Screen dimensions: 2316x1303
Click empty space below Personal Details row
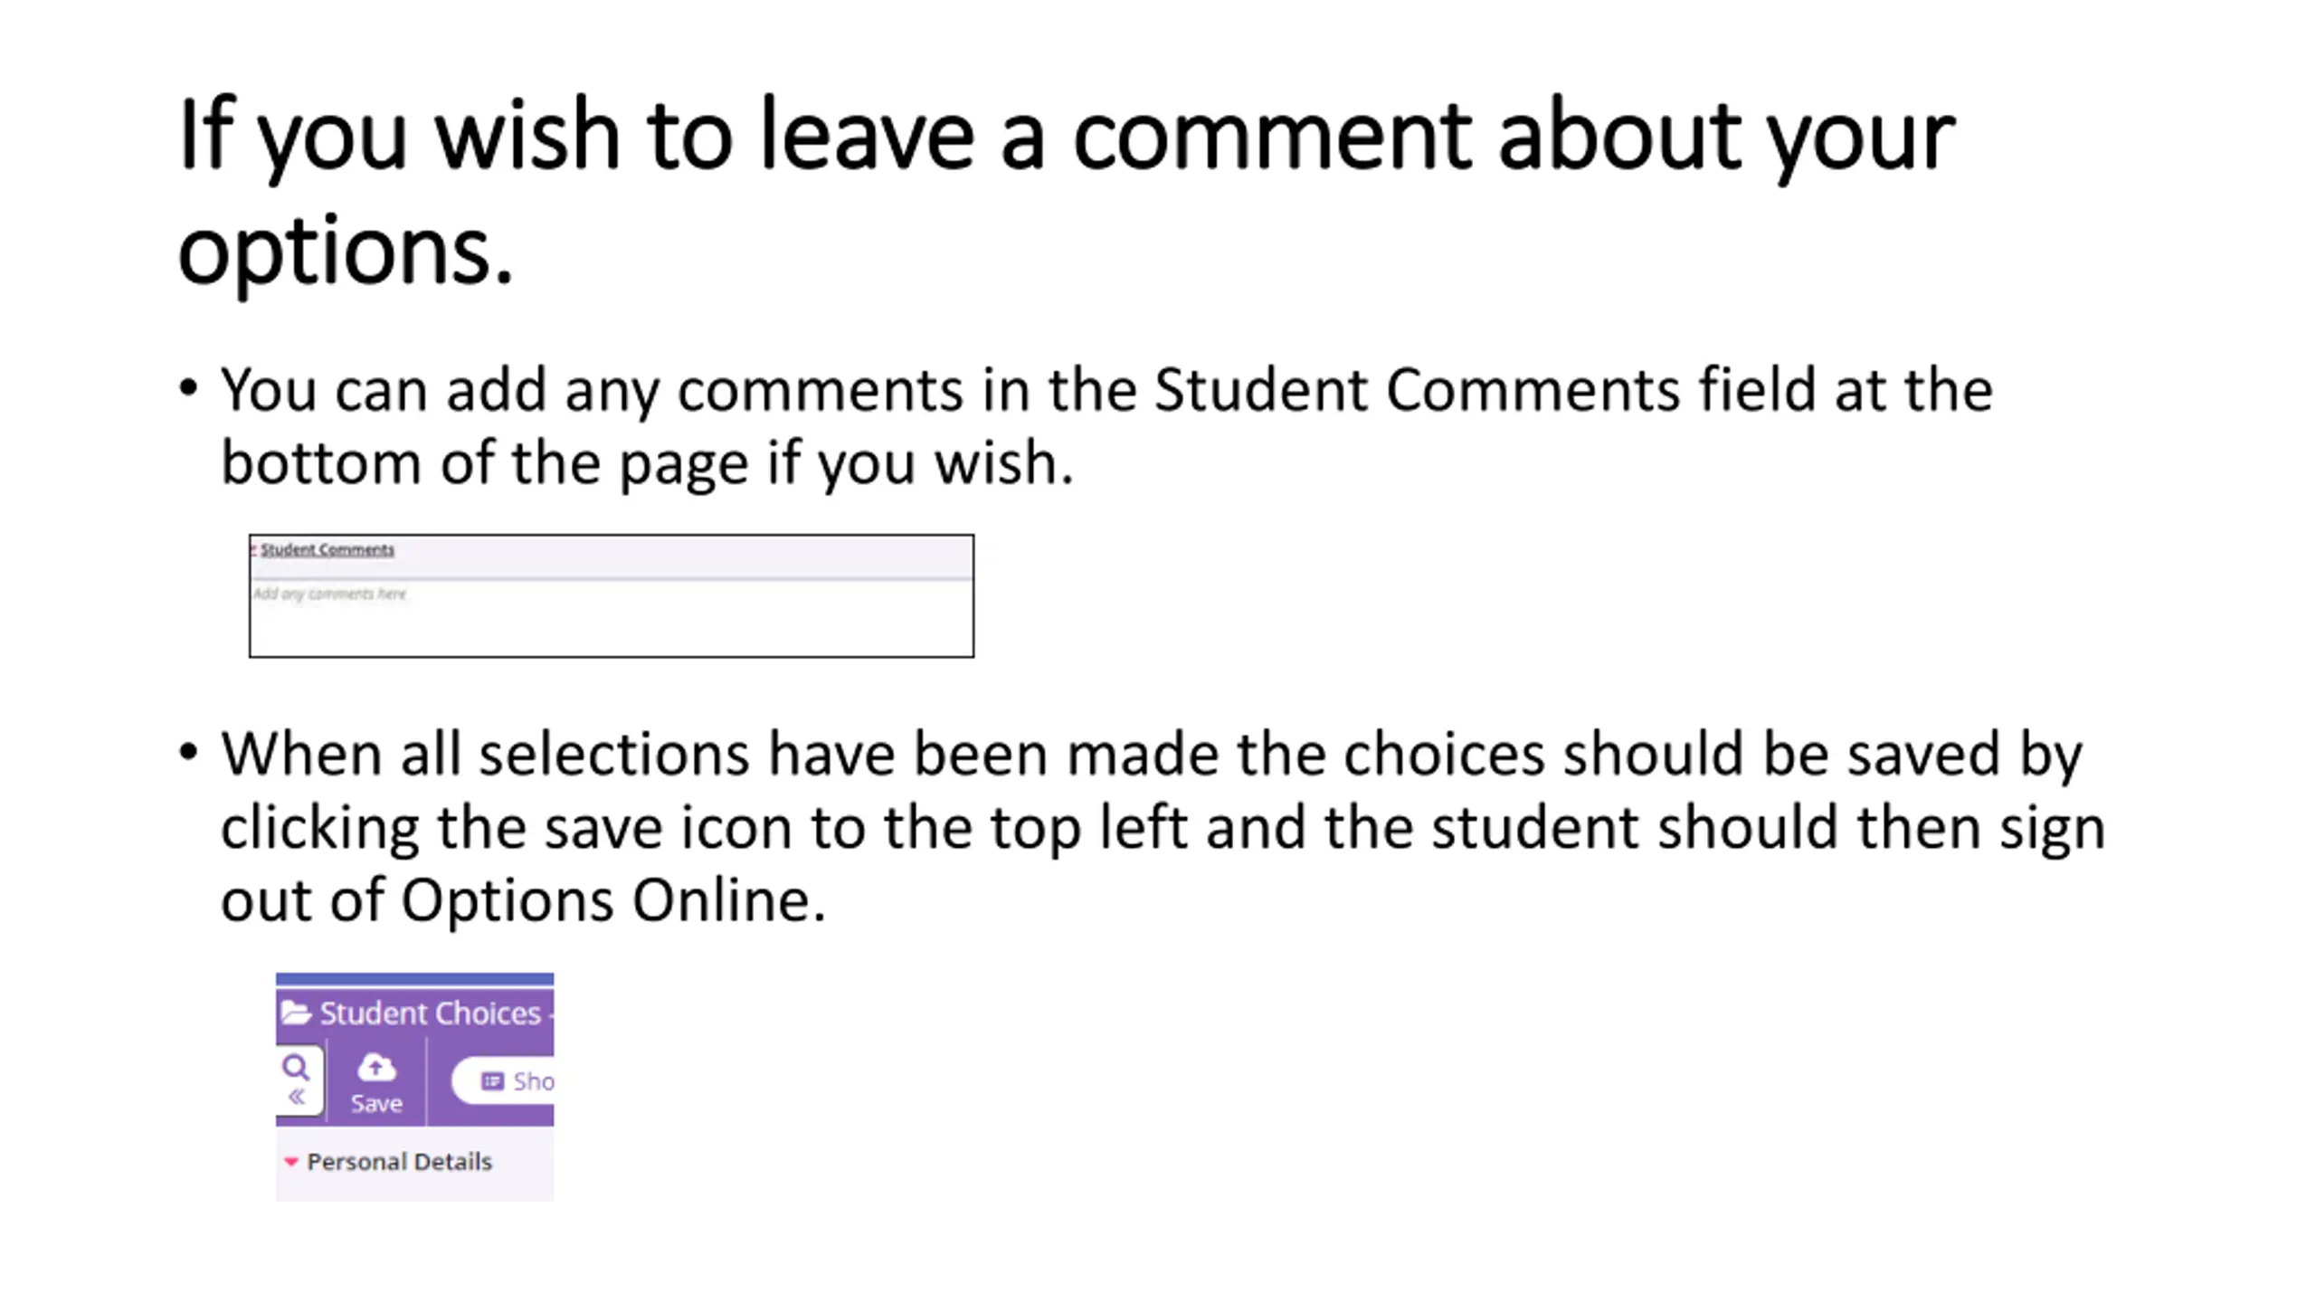pos(414,1189)
